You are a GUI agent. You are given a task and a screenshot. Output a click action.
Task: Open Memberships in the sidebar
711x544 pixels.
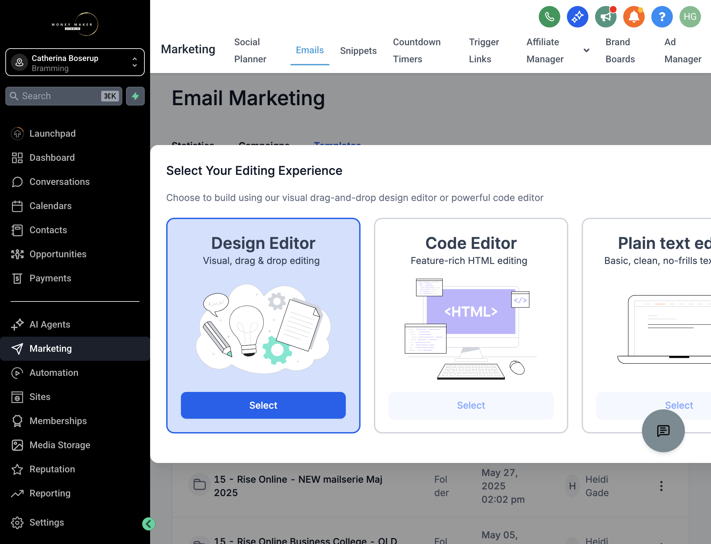[58, 421]
